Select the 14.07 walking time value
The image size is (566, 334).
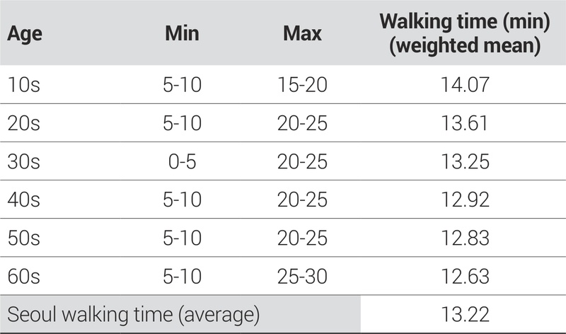pos(464,86)
